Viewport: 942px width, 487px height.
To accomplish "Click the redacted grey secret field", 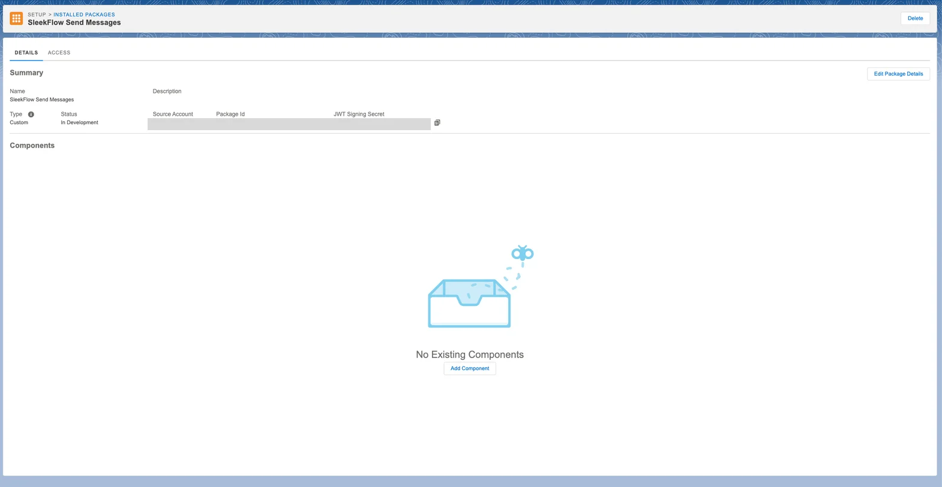I will [x=289, y=124].
